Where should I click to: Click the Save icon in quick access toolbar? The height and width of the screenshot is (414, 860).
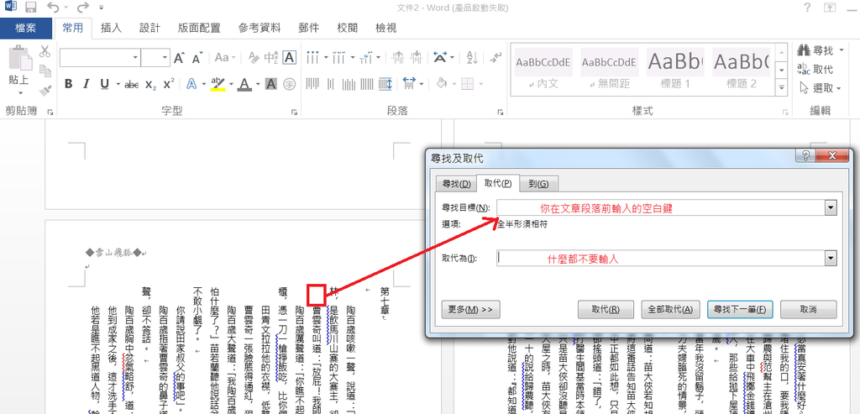[x=31, y=8]
